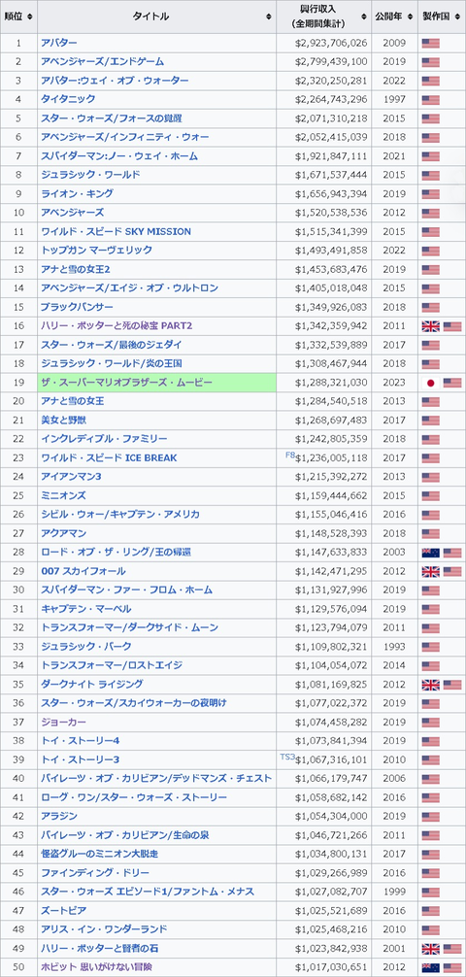Open アナと雪の女王2 link
466x977 pixels.
(x=76, y=269)
